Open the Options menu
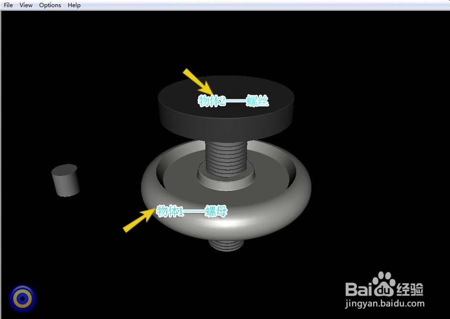The image size is (450, 319). 50,5
